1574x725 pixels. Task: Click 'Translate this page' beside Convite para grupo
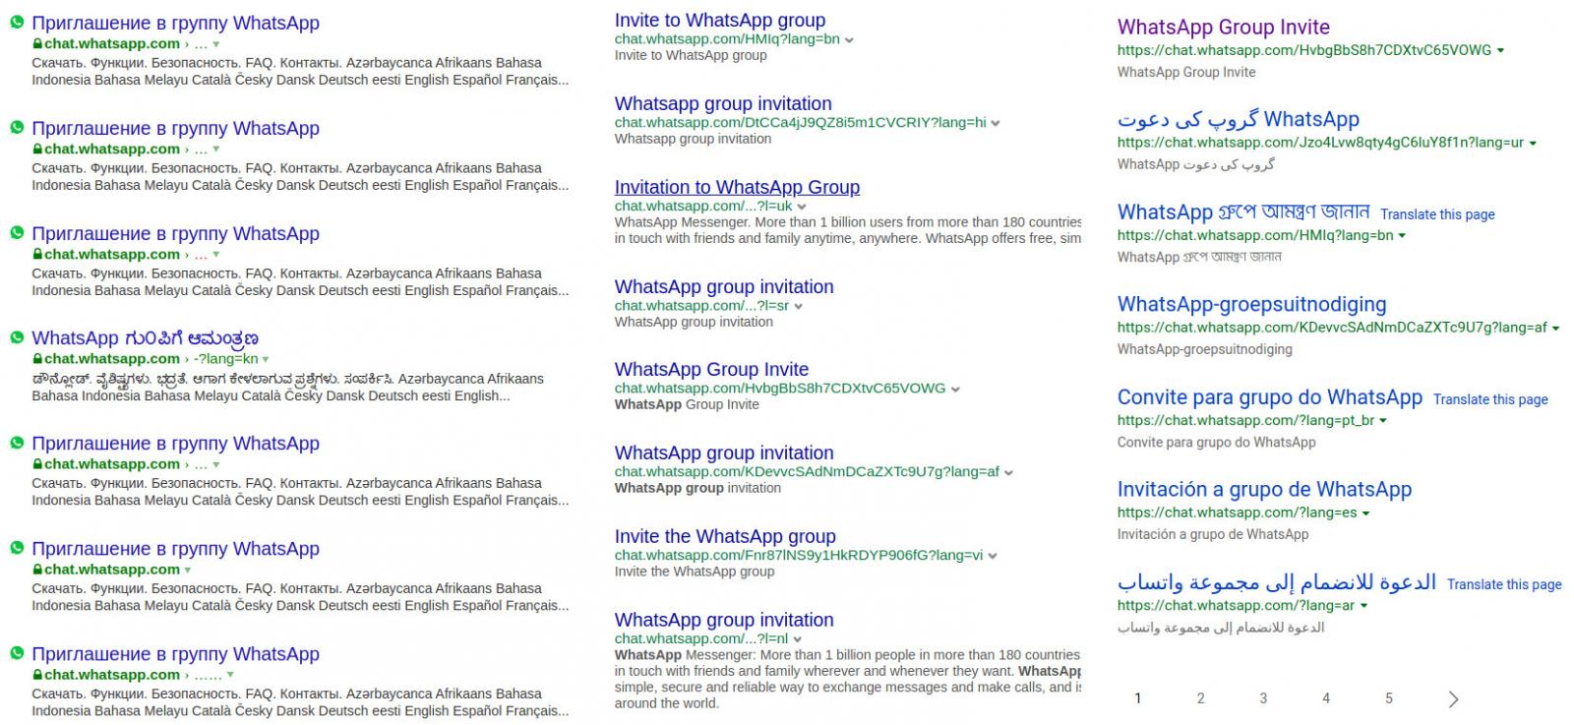click(1490, 399)
